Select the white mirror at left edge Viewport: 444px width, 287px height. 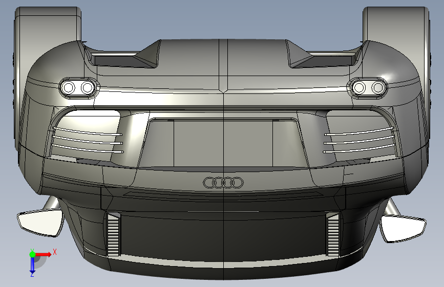[40, 223]
